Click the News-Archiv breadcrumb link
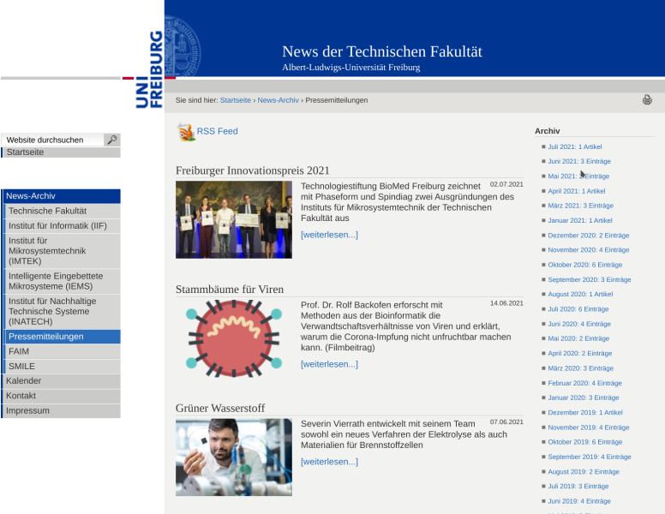This screenshot has height=514, width=665. 278,100
